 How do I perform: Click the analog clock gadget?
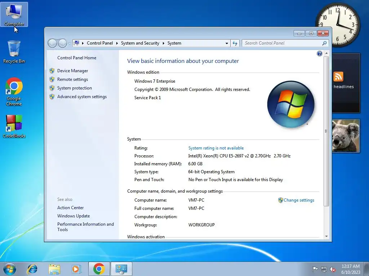(337, 25)
